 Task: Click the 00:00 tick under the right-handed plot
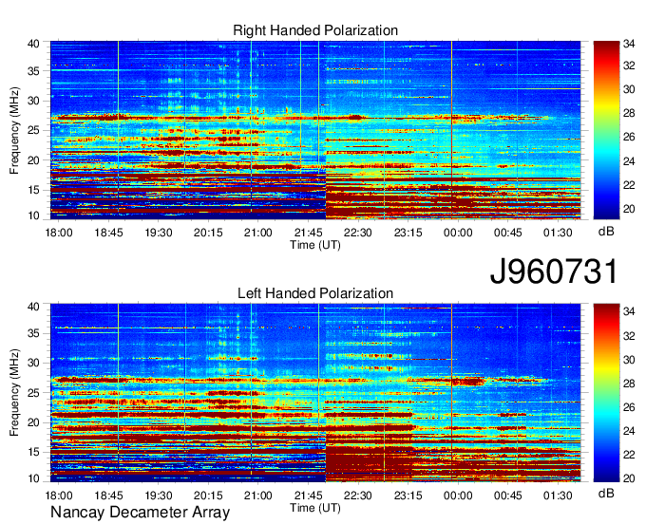click(x=458, y=233)
